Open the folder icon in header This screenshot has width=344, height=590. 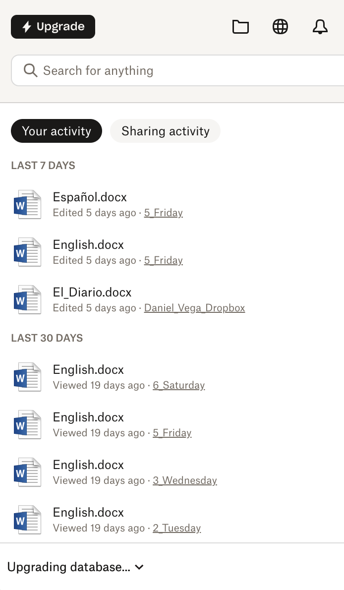(x=240, y=27)
